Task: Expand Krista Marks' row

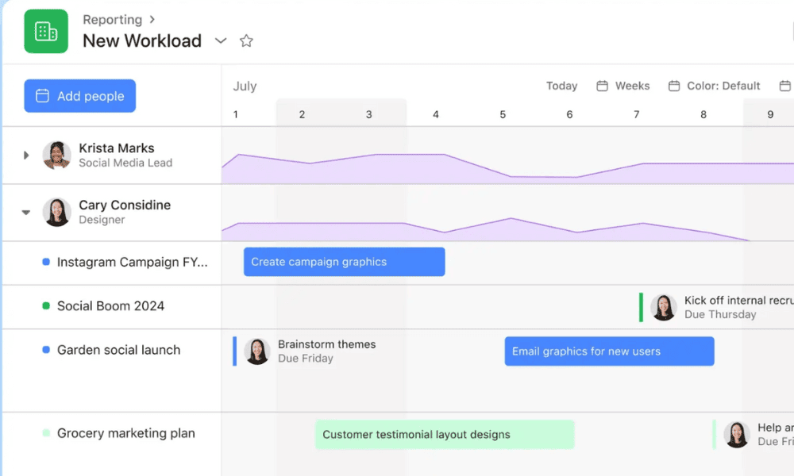Action: (x=26, y=155)
